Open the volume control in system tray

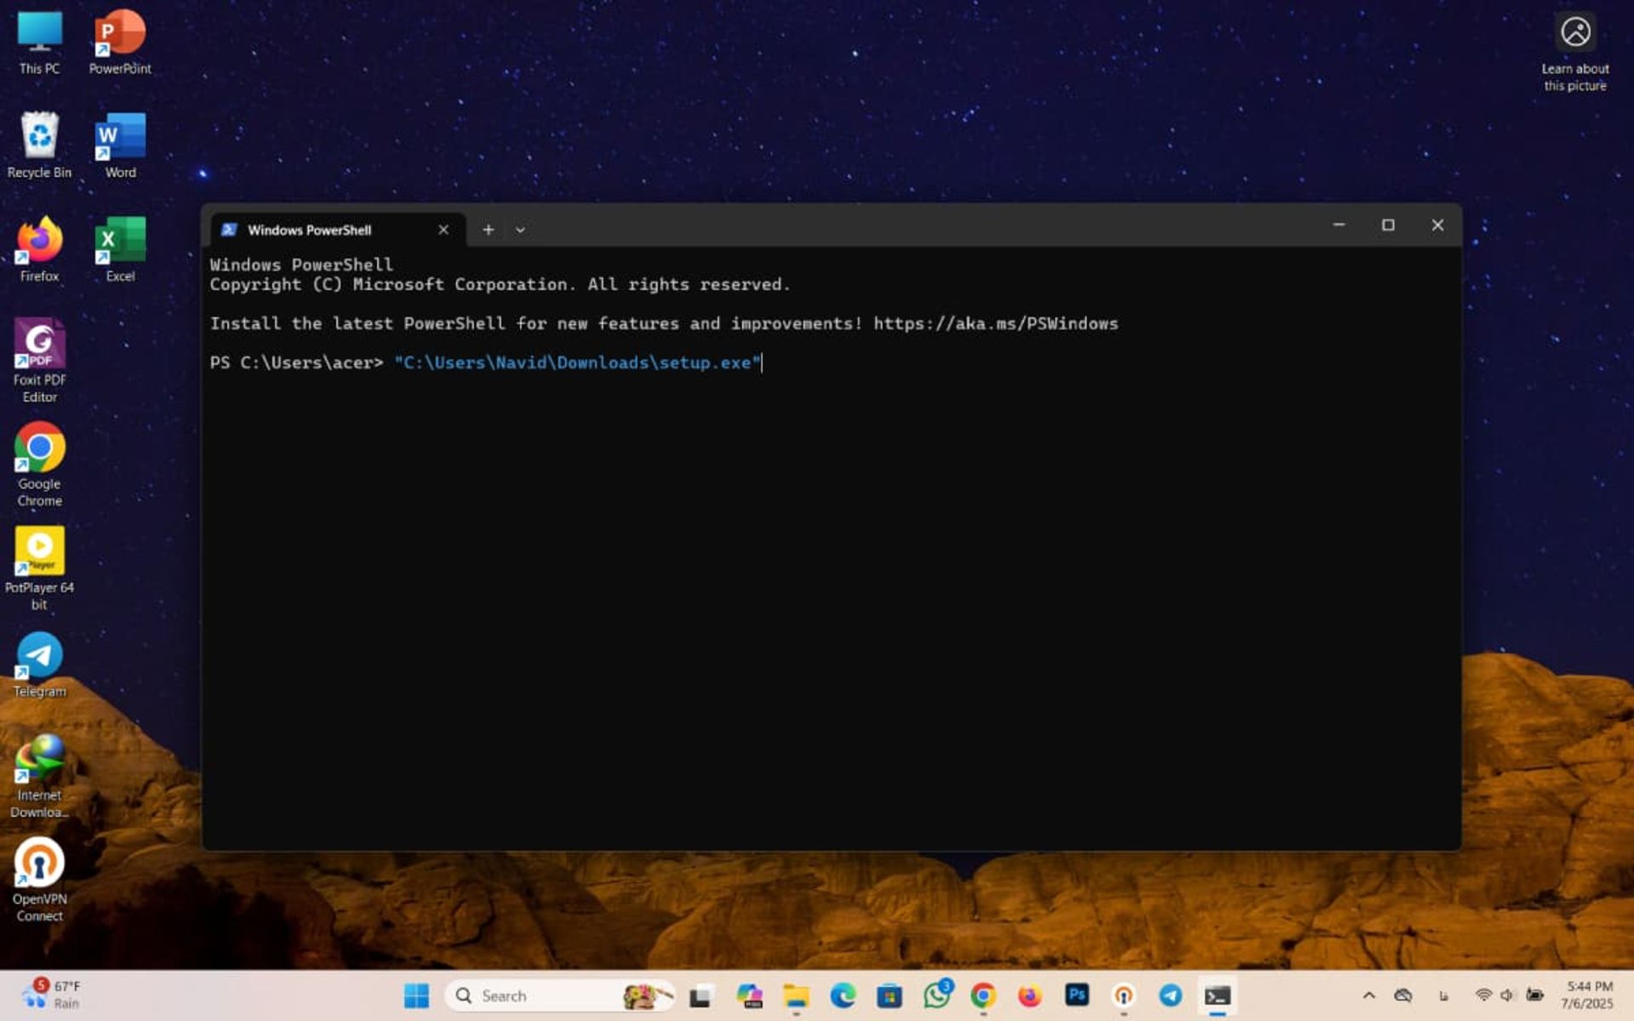pos(1507,995)
